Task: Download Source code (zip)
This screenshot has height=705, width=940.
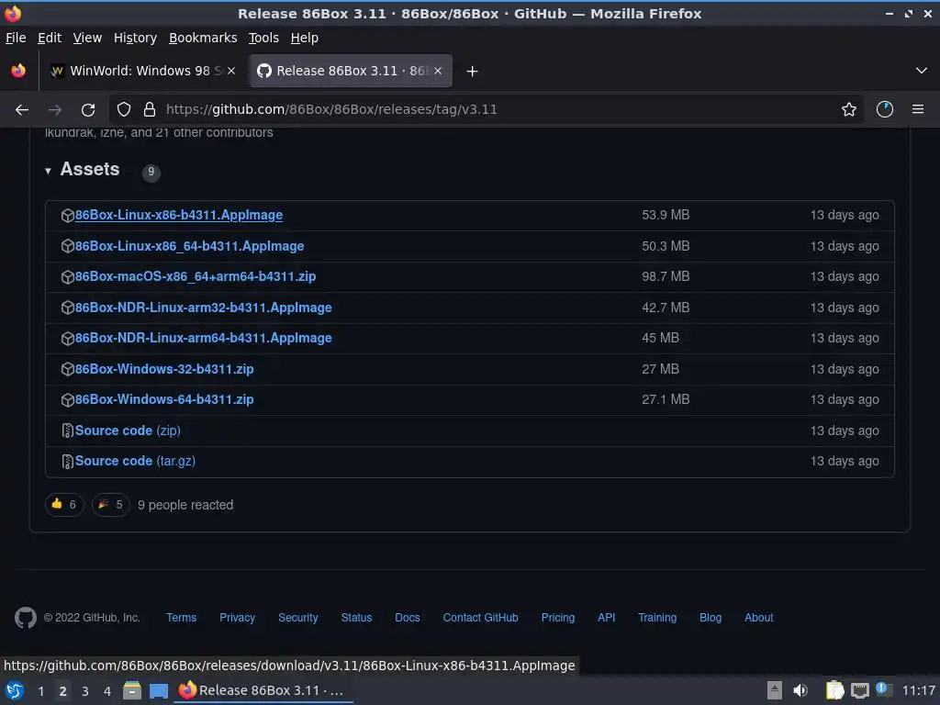Action: (x=128, y=431)
